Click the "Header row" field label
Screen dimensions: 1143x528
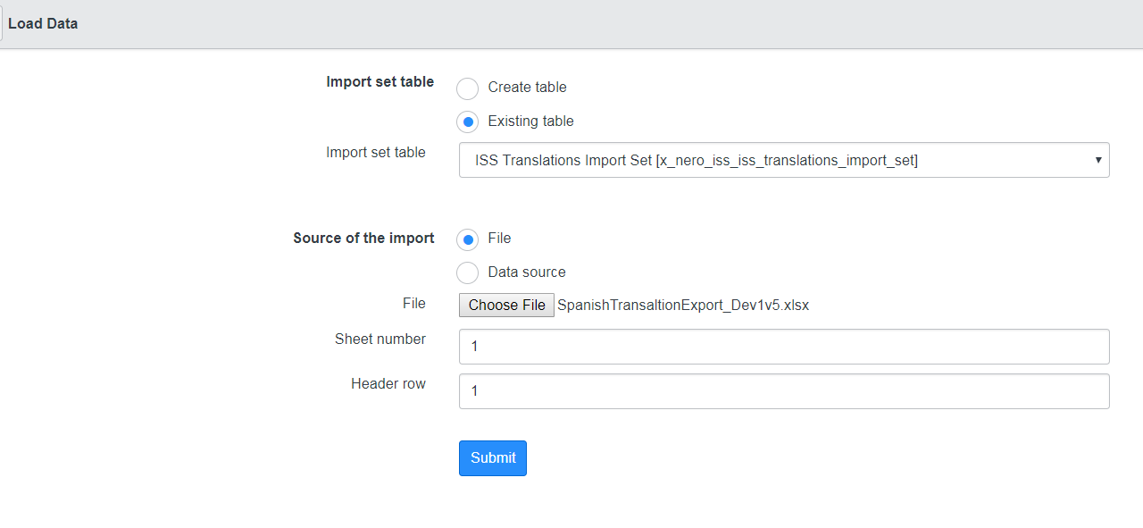coord(388,384)
